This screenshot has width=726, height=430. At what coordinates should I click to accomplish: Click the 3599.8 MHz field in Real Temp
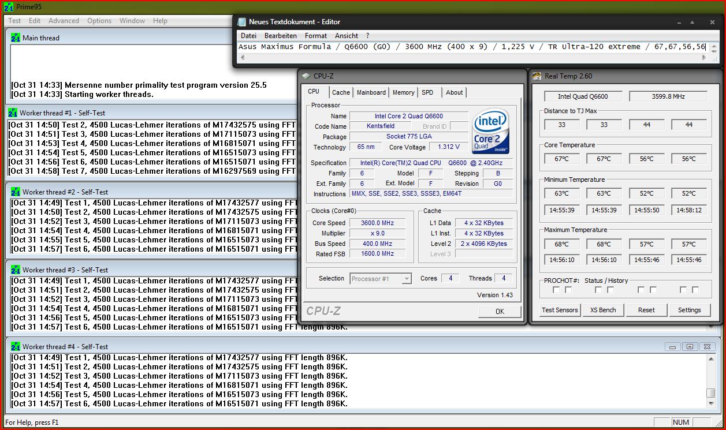[x=668, y=96]
